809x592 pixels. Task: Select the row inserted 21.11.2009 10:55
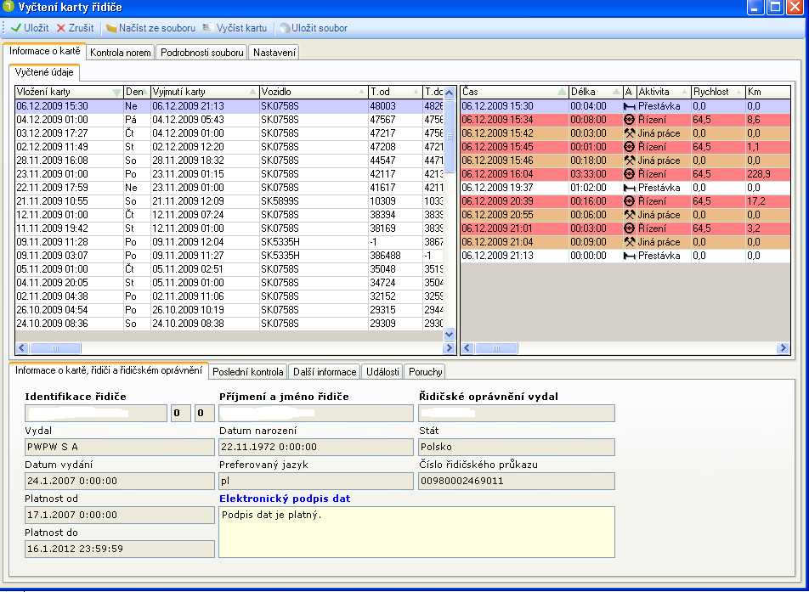click(229, 201)
